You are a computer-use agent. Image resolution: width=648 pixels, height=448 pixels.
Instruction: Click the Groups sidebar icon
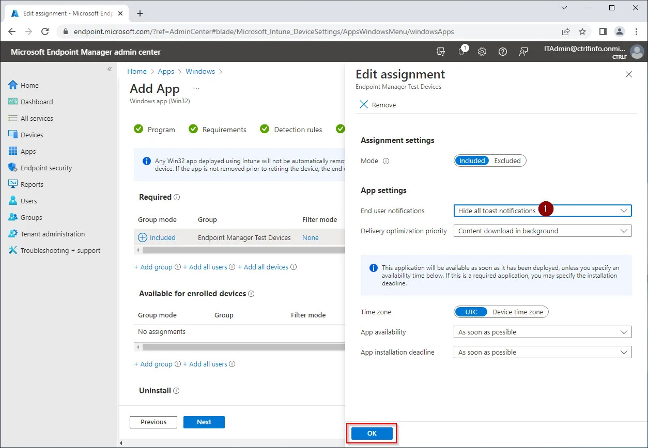pyautogui.click(x=13, y=217)
